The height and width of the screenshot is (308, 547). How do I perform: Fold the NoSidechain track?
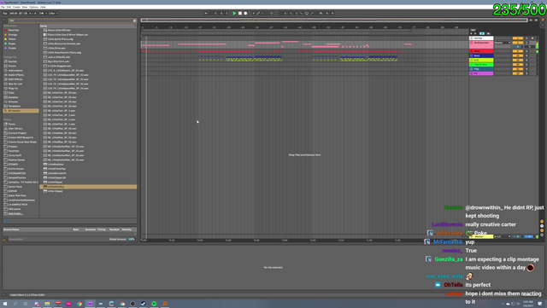pos(472,43)
